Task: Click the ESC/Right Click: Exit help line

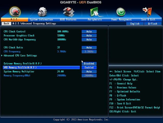Action: [123, 112]
